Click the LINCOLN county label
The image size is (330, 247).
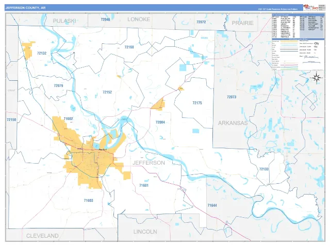coord(145,232)
